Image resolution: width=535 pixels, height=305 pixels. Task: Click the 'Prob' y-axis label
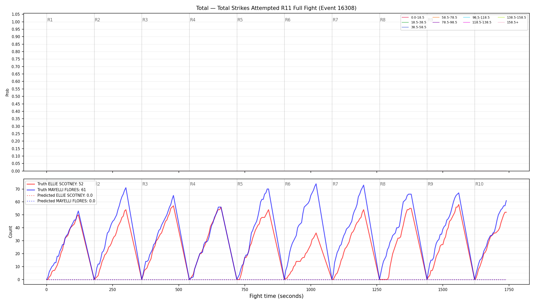coord(7,92)
